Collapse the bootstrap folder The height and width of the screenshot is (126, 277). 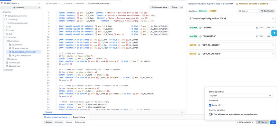(x=5, y=19)
